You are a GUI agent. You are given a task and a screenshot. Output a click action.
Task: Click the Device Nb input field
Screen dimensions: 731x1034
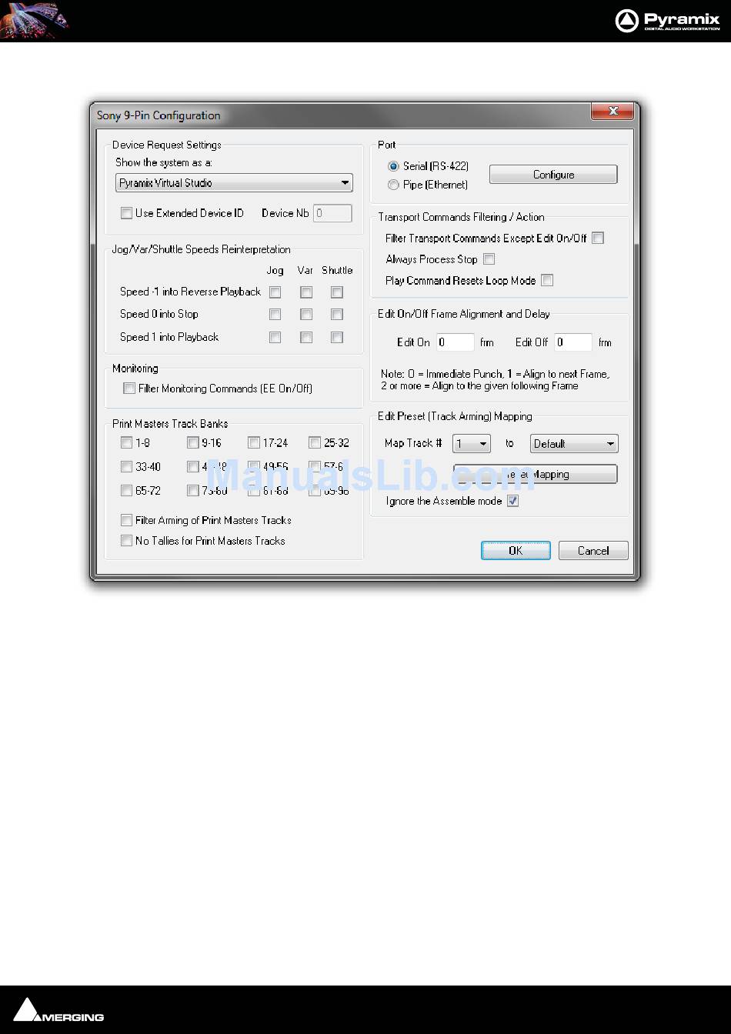332,213
